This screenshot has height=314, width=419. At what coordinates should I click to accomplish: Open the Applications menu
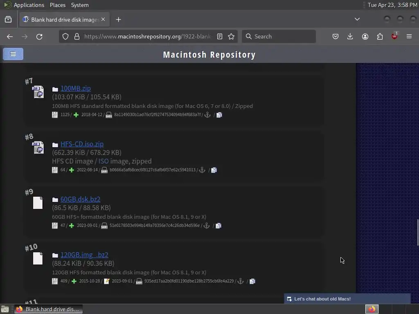point(29,5)
